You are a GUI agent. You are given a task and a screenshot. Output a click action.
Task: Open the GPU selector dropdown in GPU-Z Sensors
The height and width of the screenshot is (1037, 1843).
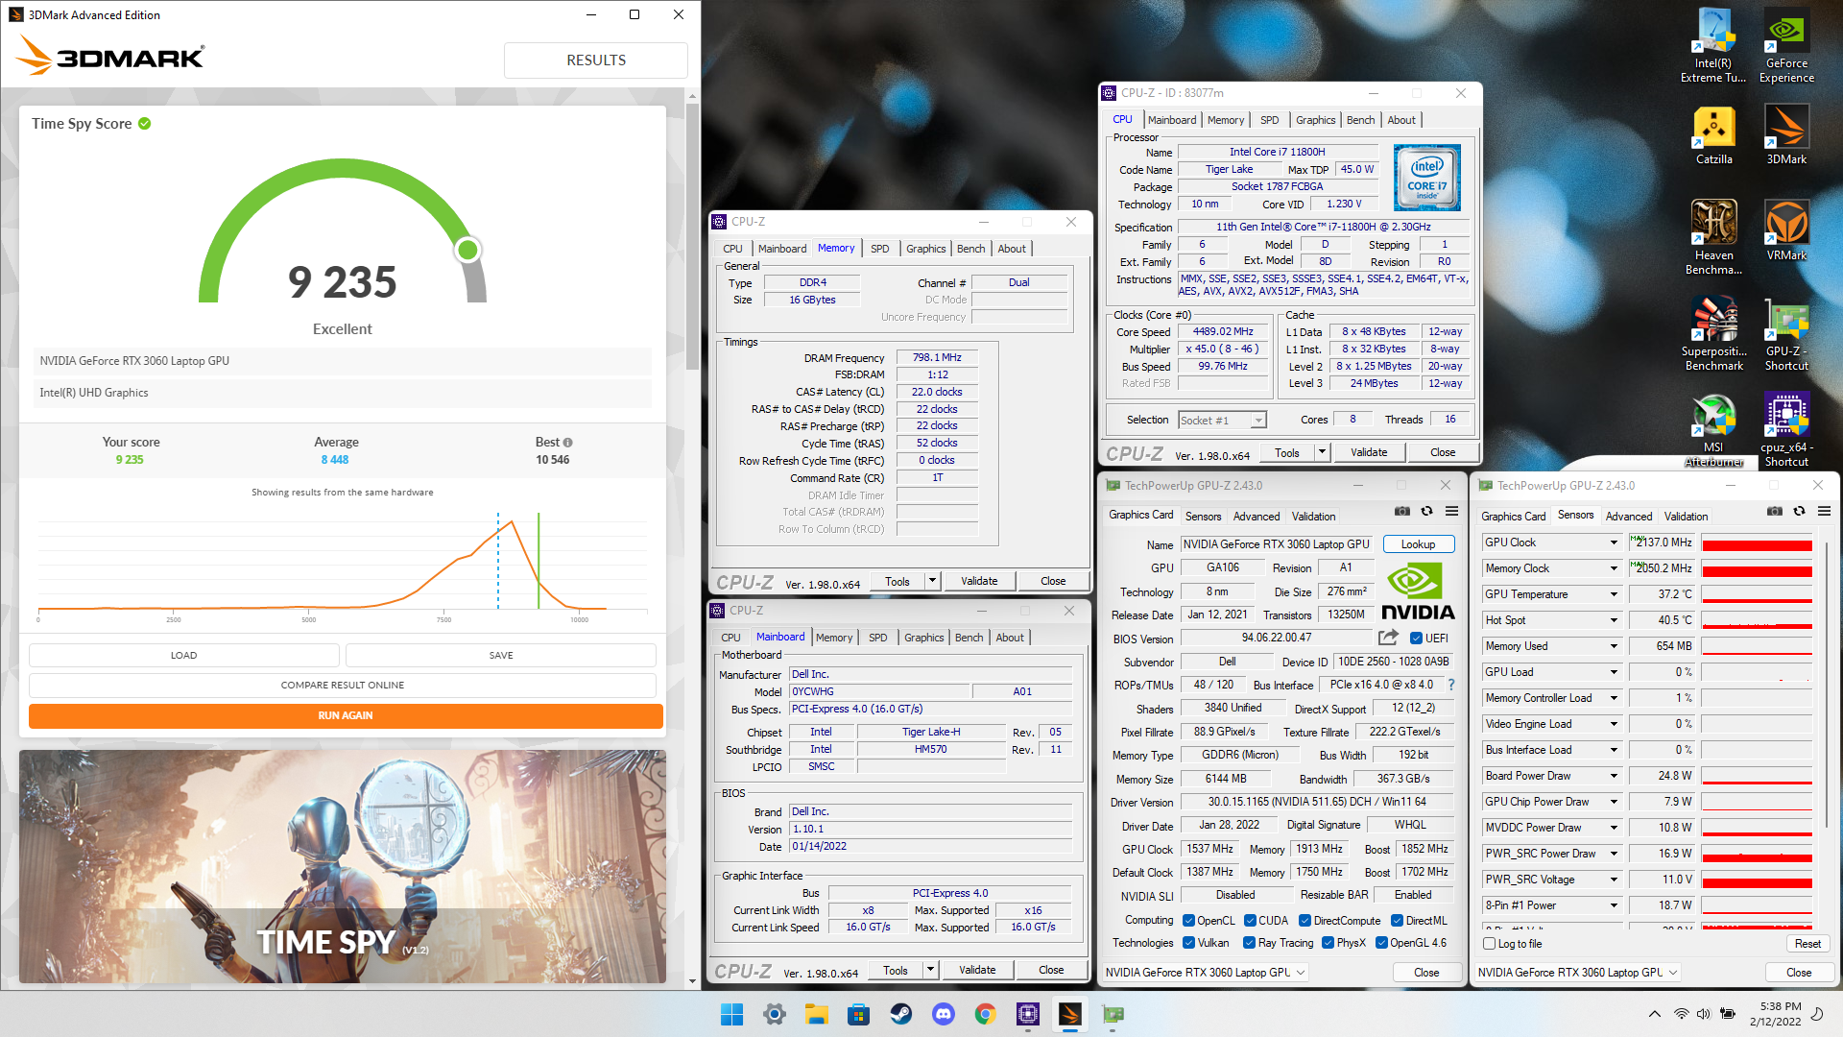click(1577, 973)
